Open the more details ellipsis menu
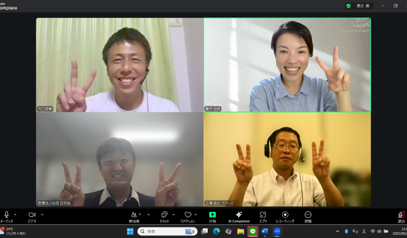Viewport: 407px width, 238px height. point(308,215)
